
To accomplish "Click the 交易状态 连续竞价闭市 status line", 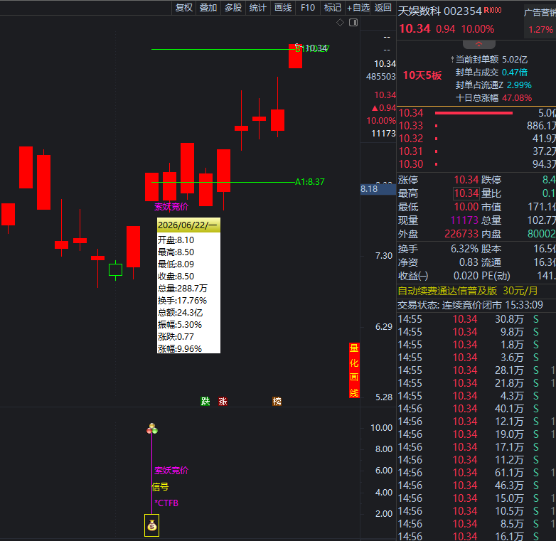I will 470,305.
